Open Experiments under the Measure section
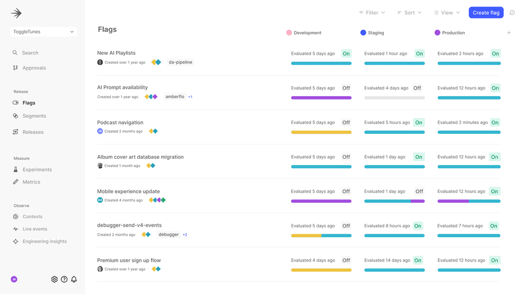Screen dimensions: 517x294 click(x=38, y=170)
